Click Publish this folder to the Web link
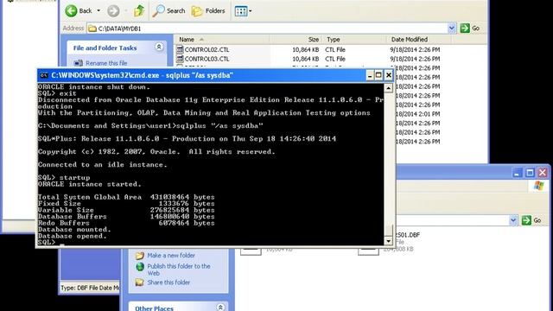 pyautogui.click(x=179, y=270)
